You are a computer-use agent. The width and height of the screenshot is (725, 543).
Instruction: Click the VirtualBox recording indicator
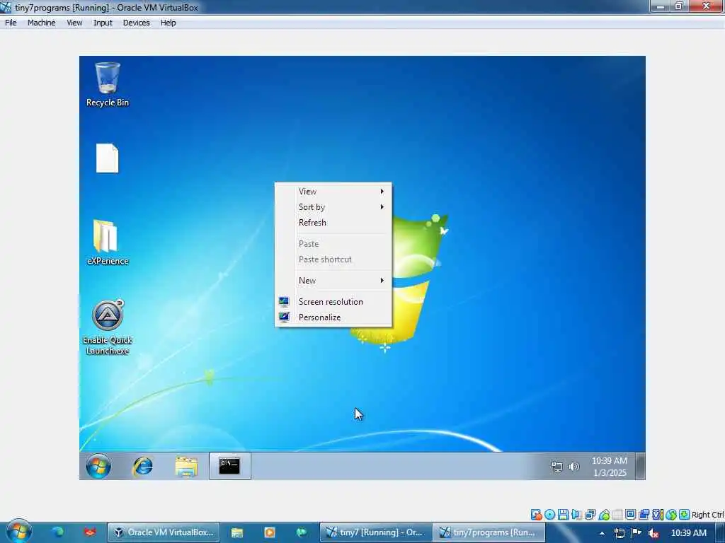click(644, 515)
